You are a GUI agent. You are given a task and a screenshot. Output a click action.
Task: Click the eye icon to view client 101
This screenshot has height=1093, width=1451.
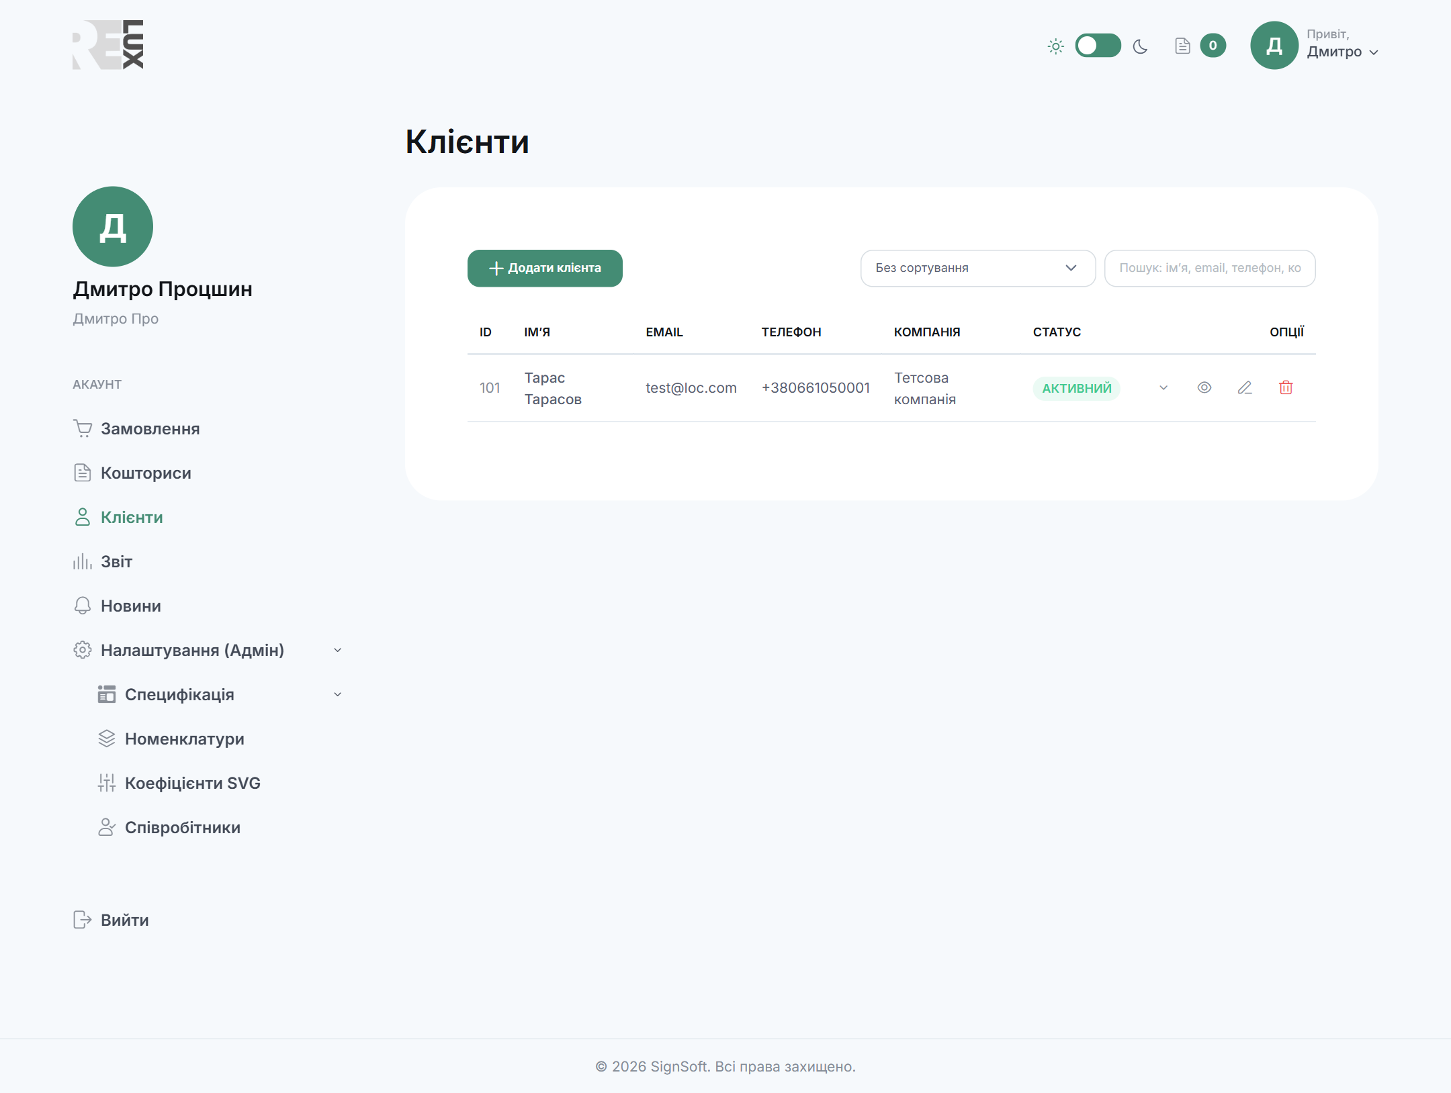(x=1204, y=387)
